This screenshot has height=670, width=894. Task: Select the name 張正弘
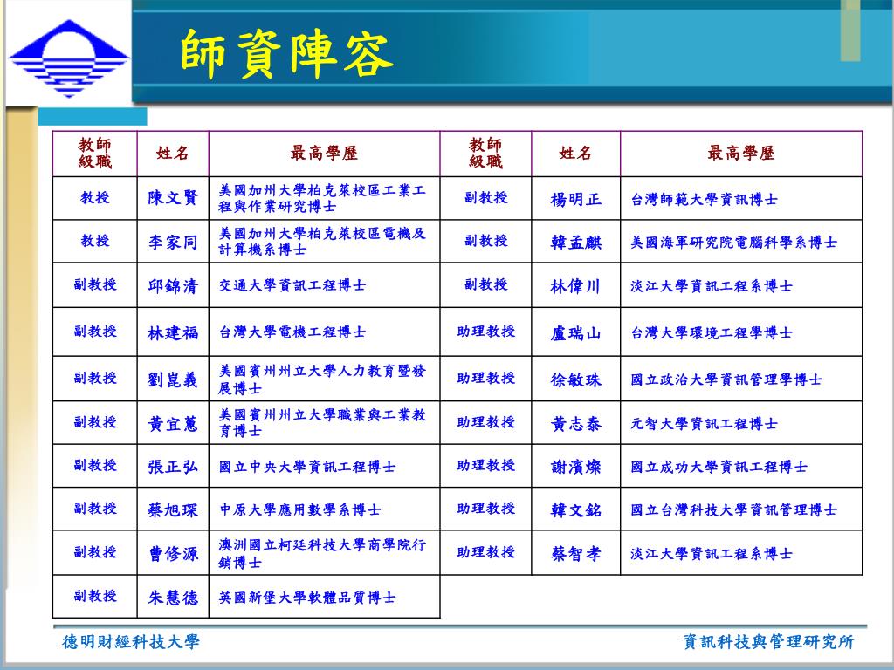[173, 466]
